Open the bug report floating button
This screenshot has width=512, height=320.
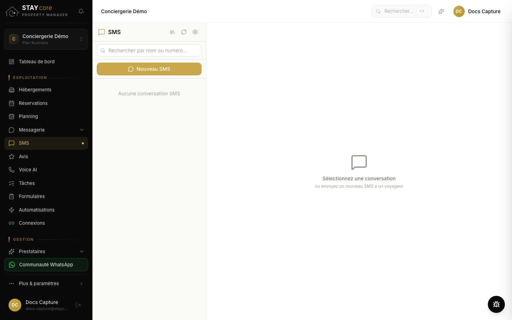pos(496,304)
